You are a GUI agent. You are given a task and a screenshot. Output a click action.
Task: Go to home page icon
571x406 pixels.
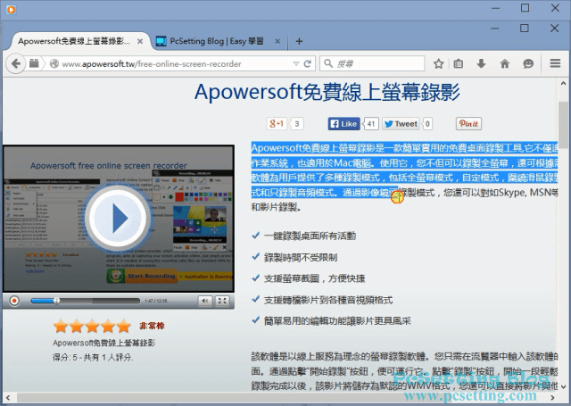coord(505,63)
